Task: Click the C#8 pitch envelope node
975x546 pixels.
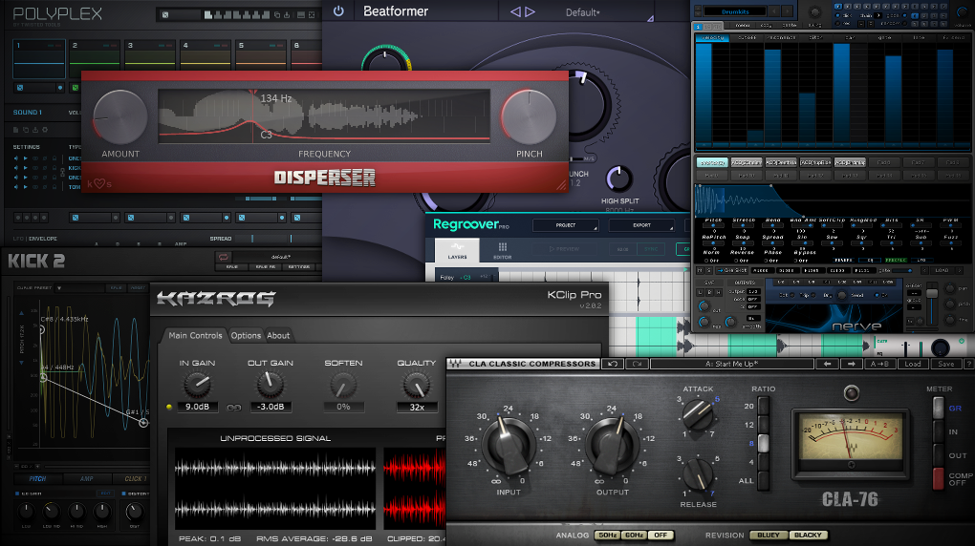Action: tap(42, 328)
